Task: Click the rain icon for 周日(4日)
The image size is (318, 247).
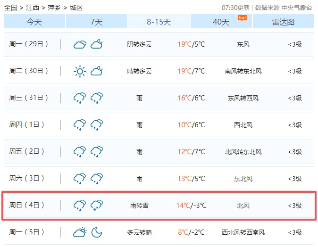Action: click(x=80, y=206)
